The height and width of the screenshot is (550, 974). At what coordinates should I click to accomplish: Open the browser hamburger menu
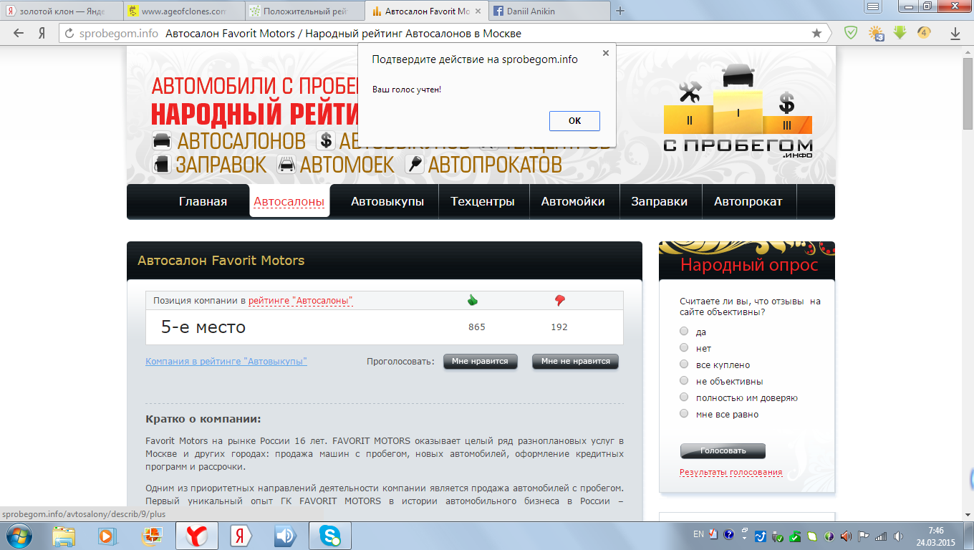[873, 6]
